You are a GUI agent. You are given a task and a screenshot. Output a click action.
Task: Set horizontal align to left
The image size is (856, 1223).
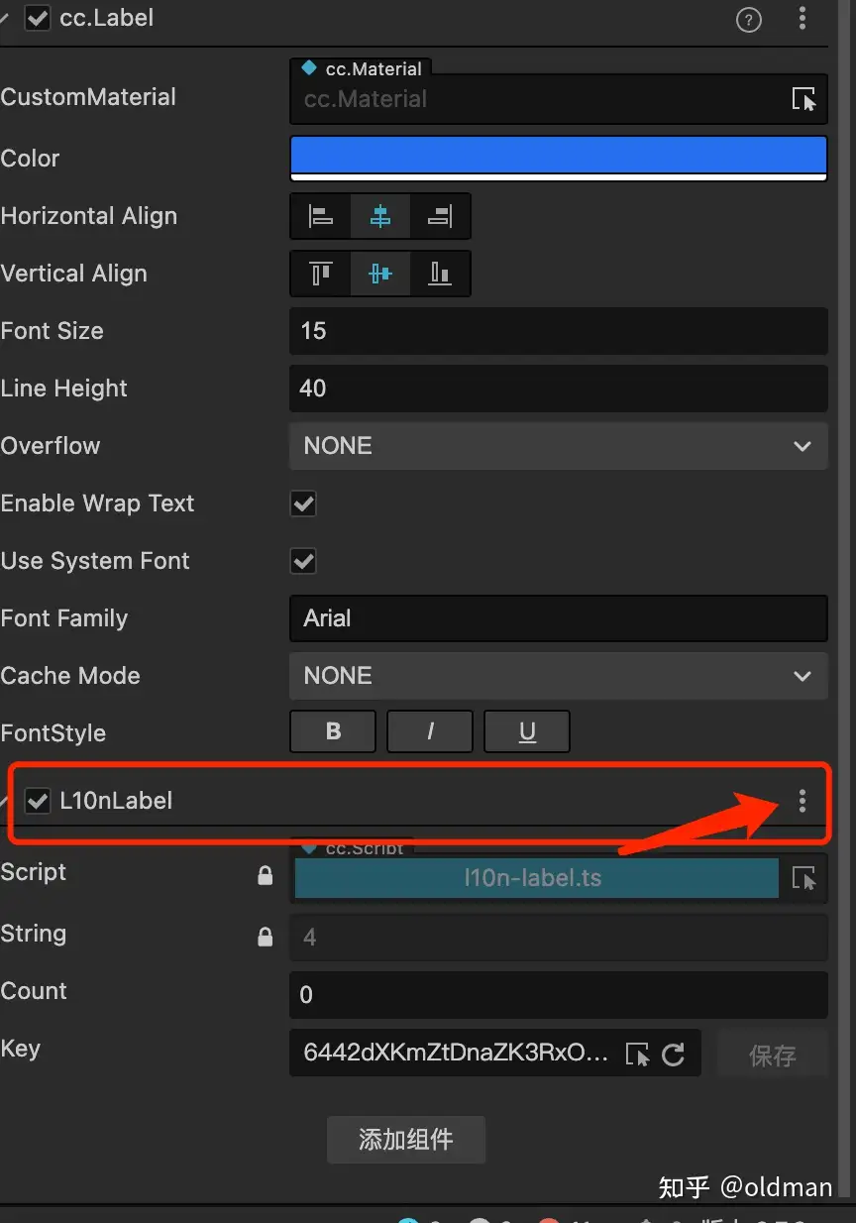(321, 216)
